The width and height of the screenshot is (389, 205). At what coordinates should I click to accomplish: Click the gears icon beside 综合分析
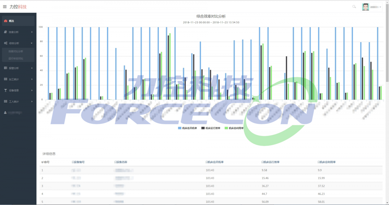click(x=6, y=43)
